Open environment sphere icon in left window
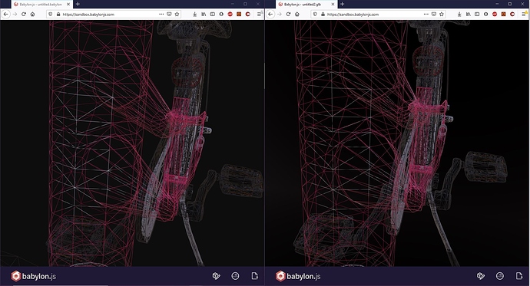Image resolution: width=530 pixels, height=286 pixels. pos(235,276)
